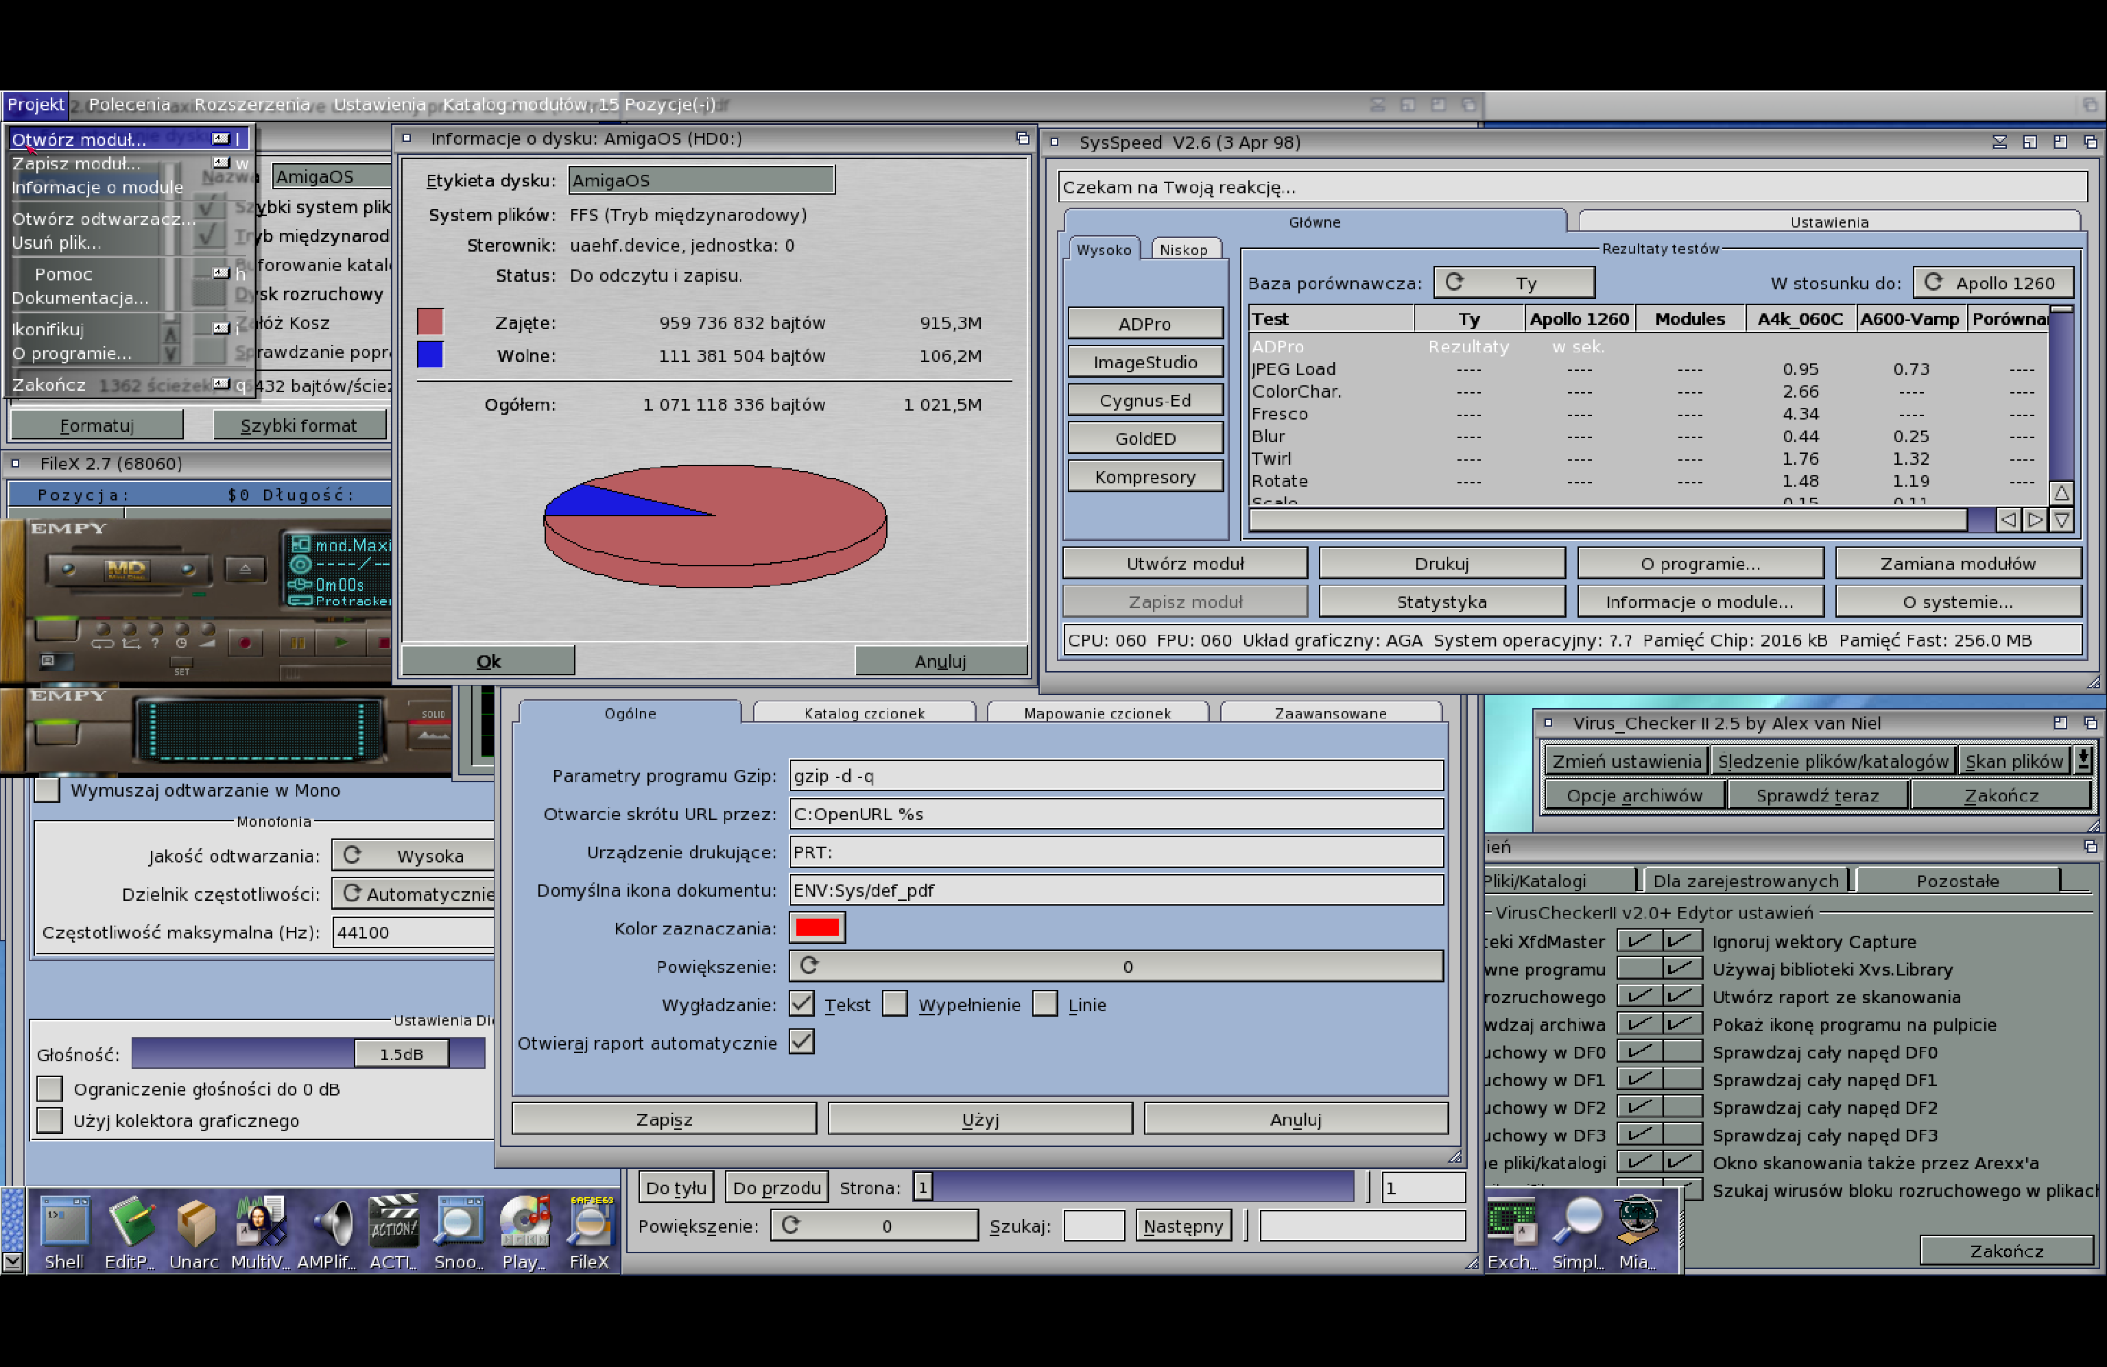Open SysSpeed Ustawienia tab

(1829, 222)
